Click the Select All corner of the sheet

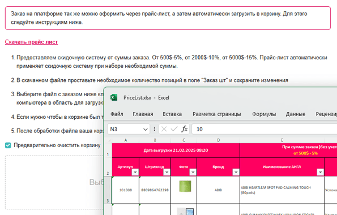(108, 140)
